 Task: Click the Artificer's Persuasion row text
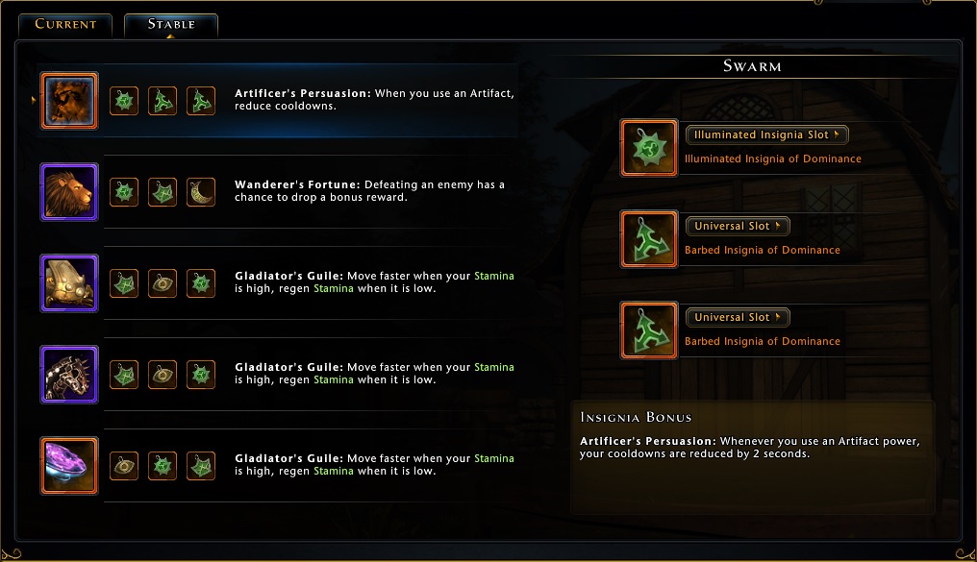pos(374,100)
